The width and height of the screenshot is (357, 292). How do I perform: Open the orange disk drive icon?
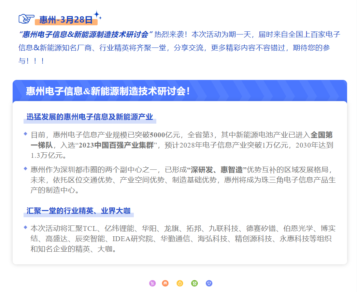coord(165,283)
